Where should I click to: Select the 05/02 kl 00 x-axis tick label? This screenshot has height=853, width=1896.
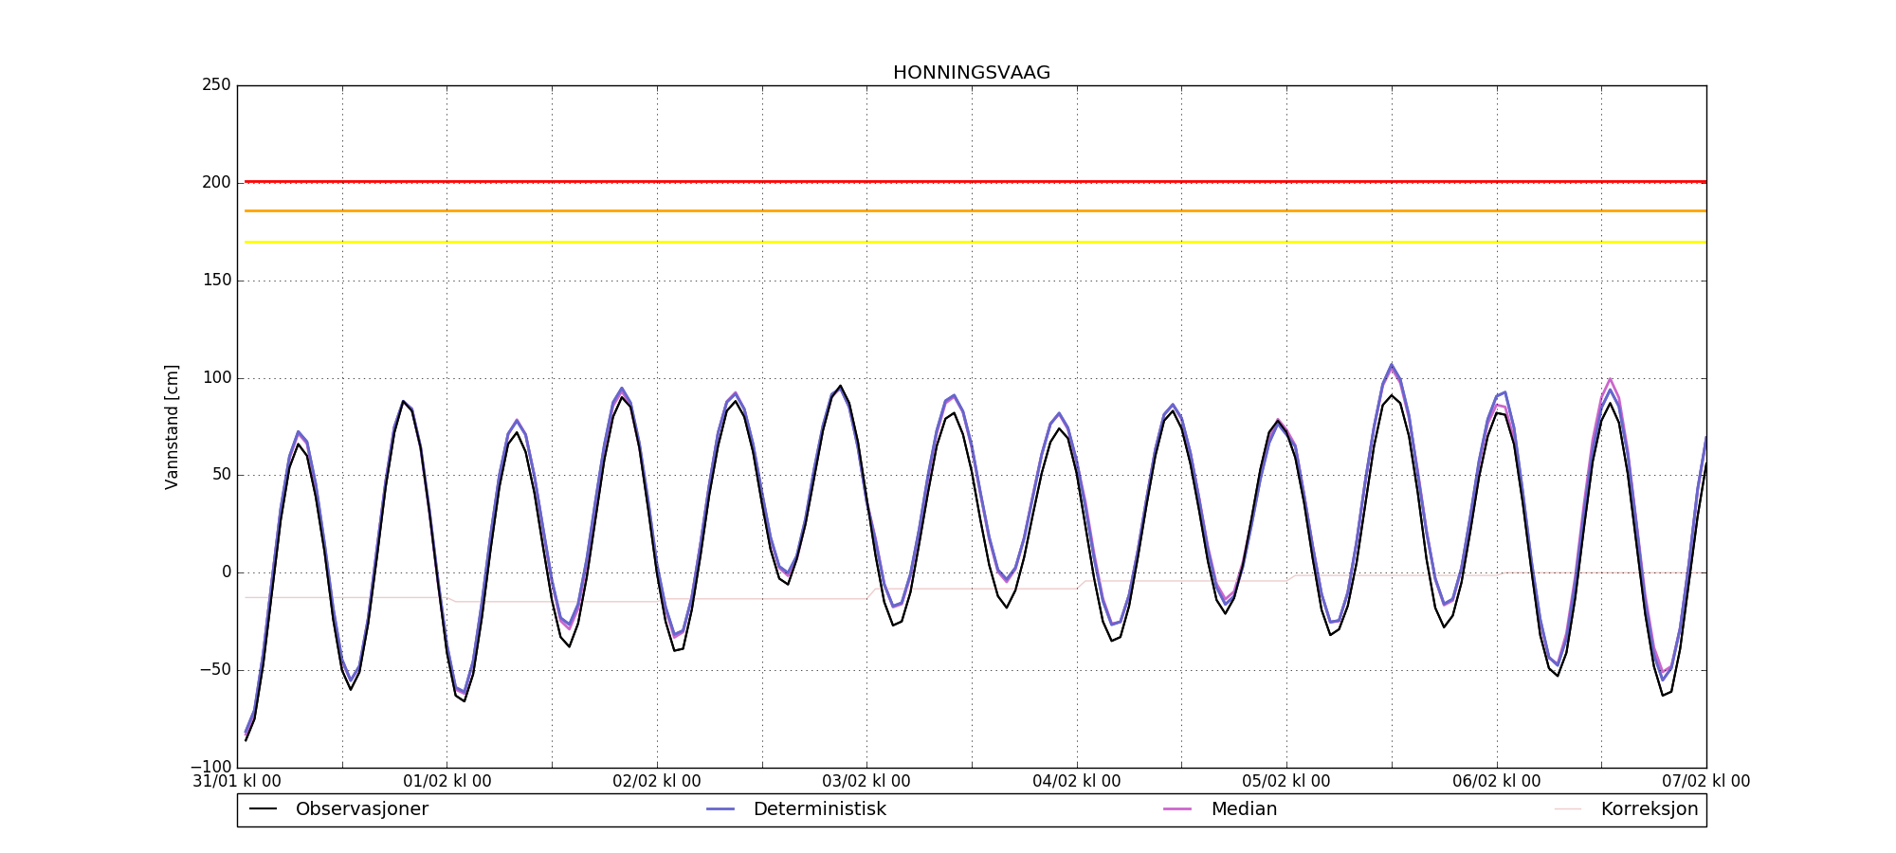coord(1286,782)
